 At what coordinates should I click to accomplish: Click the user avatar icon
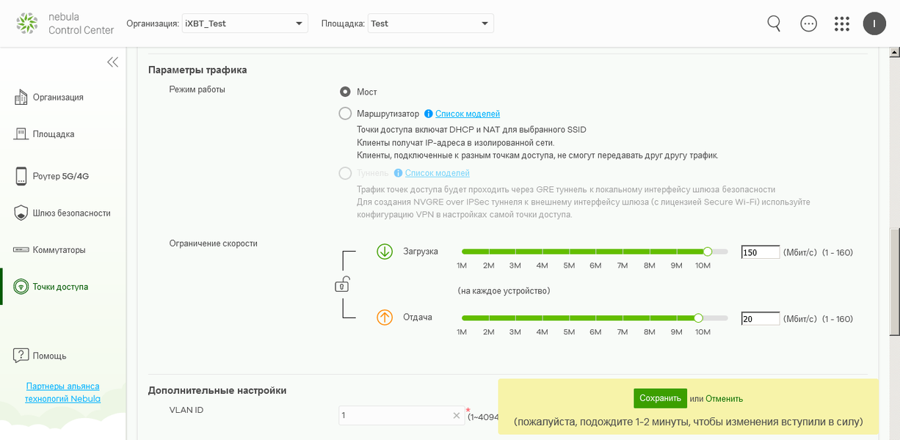[x=874, y=23]
